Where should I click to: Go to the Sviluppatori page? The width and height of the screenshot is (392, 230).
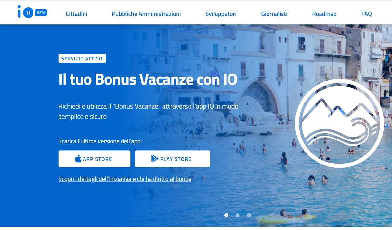click(221, 14)
